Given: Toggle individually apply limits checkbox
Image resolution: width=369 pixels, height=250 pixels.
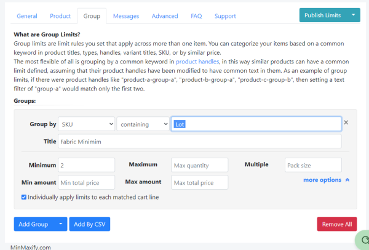Looking at the screenshot, I should (x=24, y=197).
